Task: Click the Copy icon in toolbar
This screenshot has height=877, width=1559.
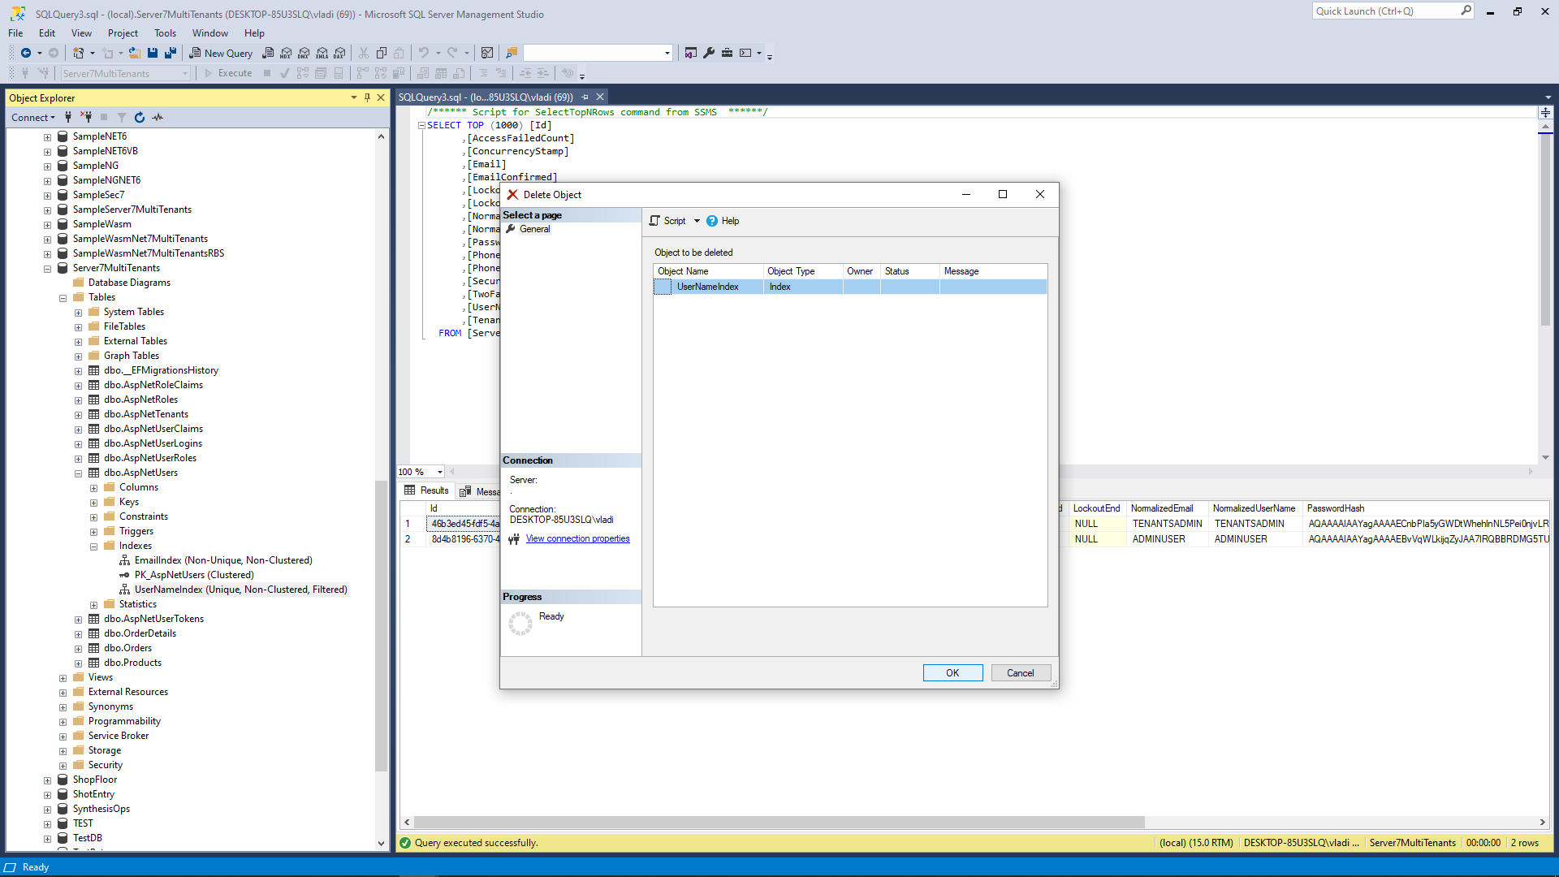Action: 382,53
